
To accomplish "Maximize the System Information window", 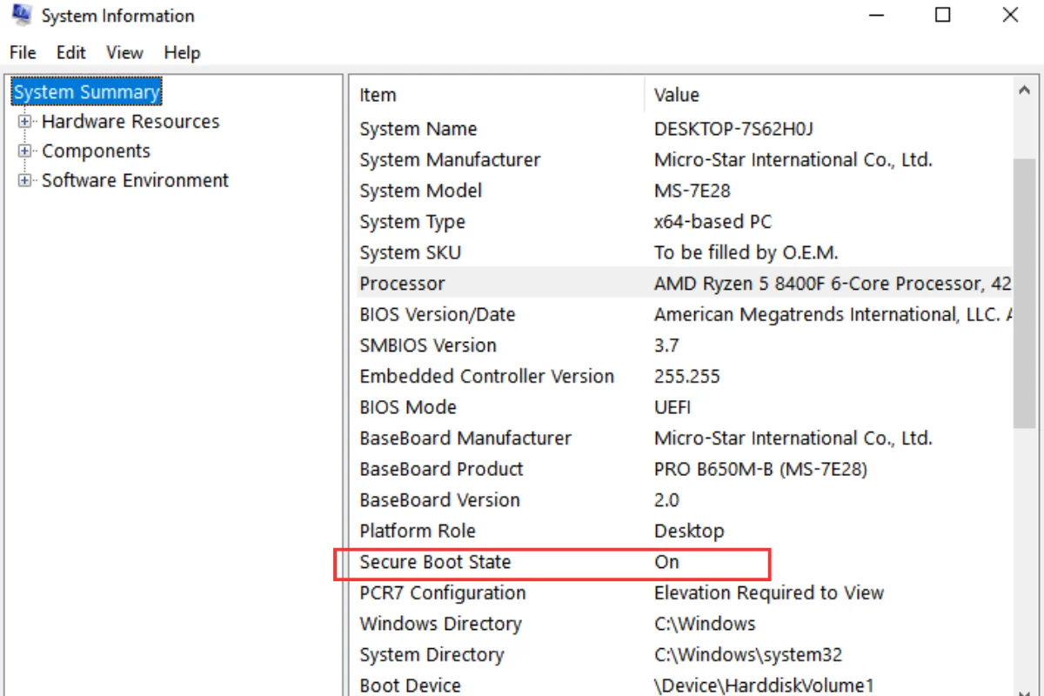I will pyautogui.click(x=942, y=15).
